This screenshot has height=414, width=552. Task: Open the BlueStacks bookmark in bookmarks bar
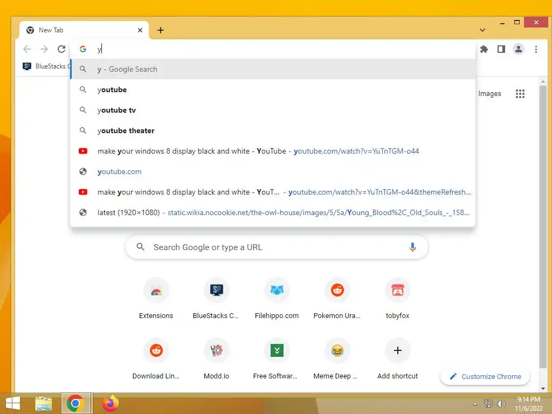point(46,66)
